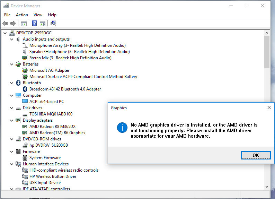Click the Microsoft AC Adapter icon
Viewport: 275px width, 199px height.
[25, 70]
